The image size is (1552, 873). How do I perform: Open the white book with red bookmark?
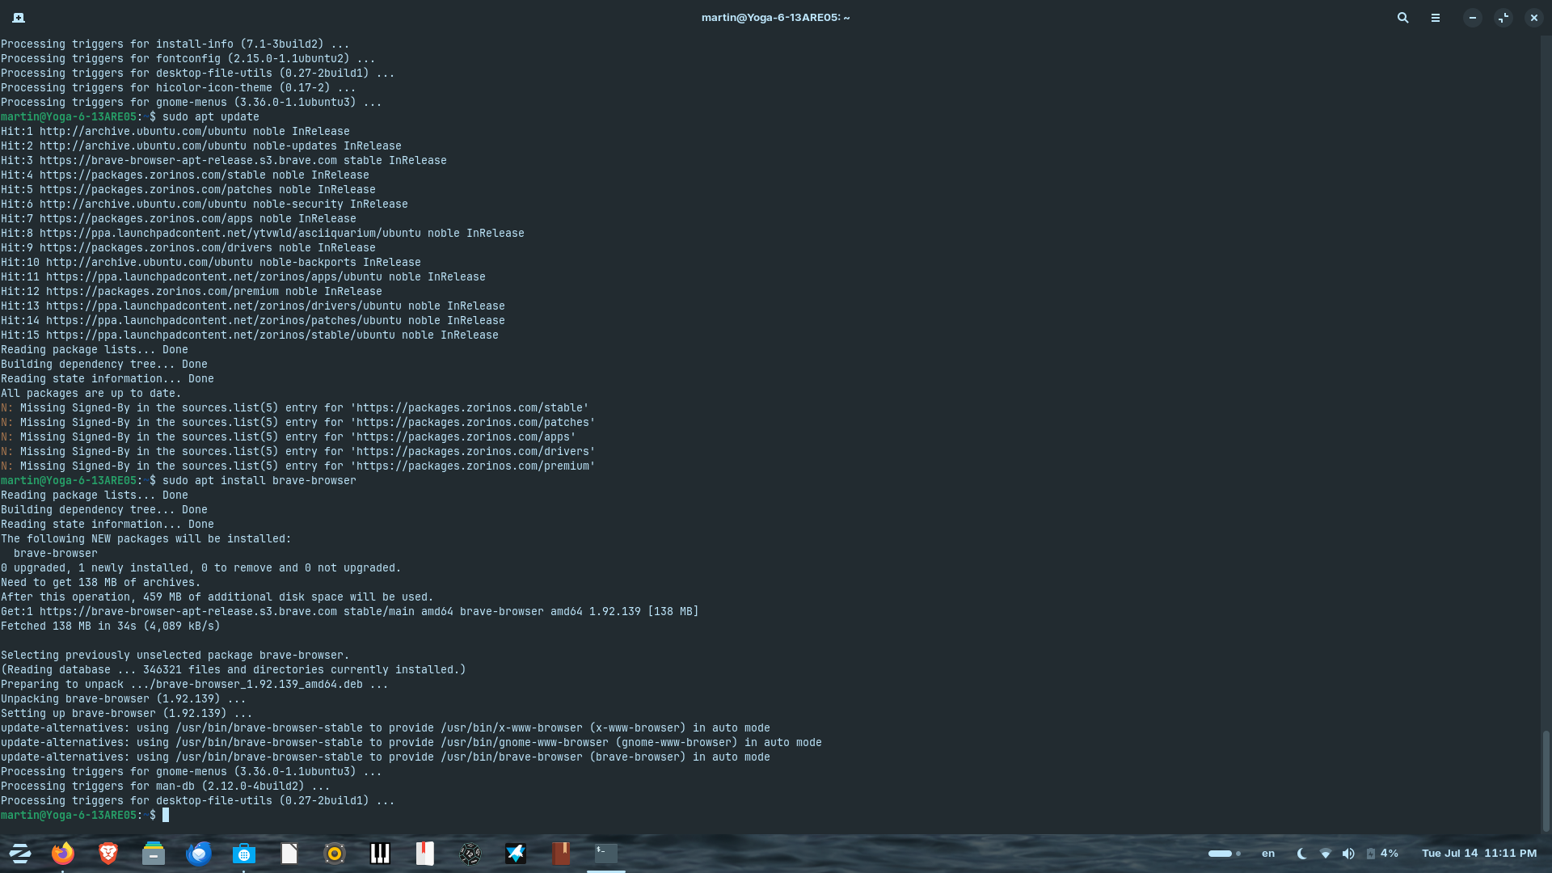click(425, 853)
